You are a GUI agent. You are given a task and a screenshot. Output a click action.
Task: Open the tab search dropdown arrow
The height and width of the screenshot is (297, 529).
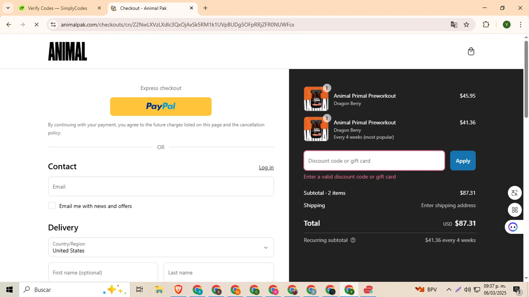click(x=8, y=8)
